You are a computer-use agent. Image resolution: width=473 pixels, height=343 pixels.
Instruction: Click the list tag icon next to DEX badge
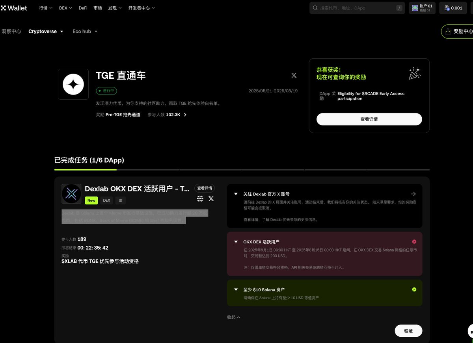point(120,200)
